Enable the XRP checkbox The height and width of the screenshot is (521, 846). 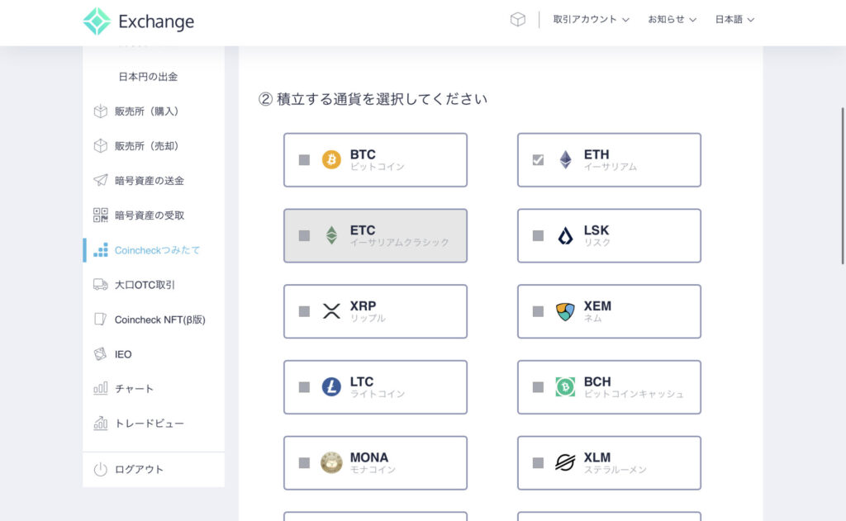coord(304,312)
